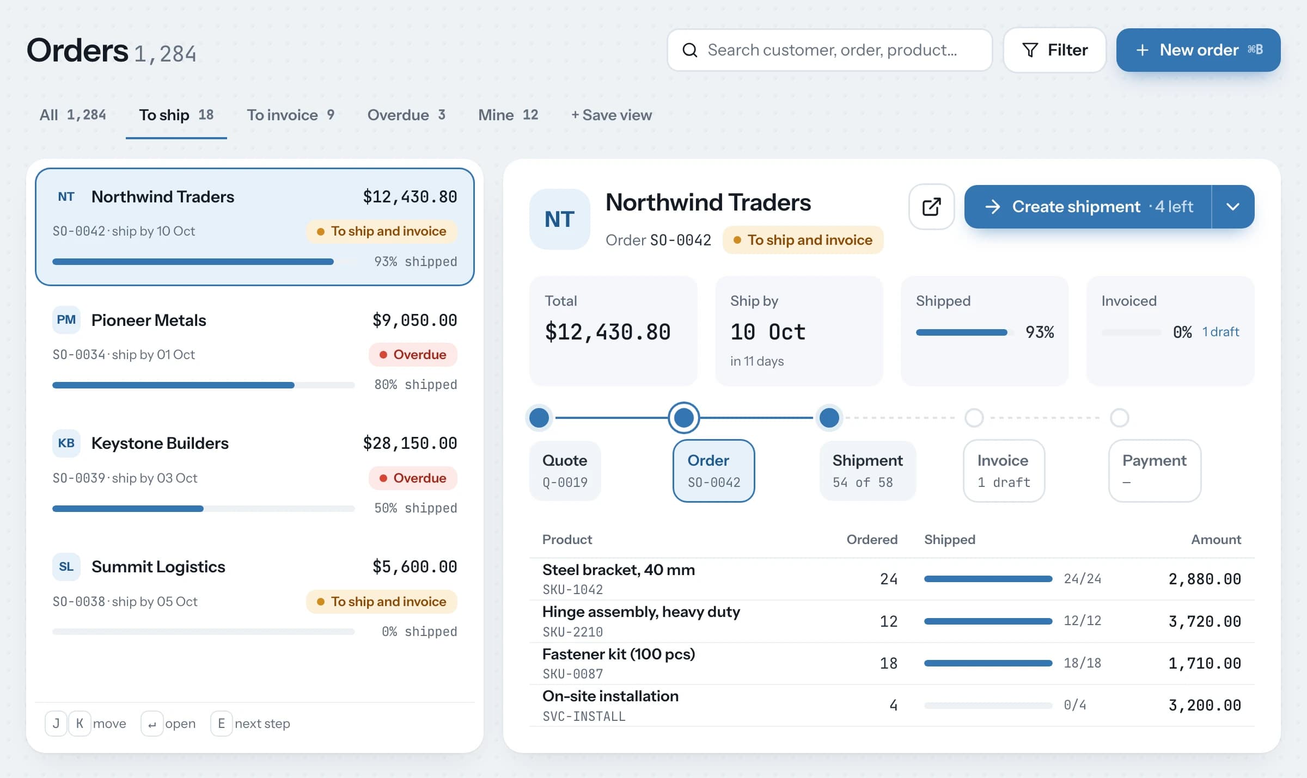Click Create shipment 4 left button

1088,207
